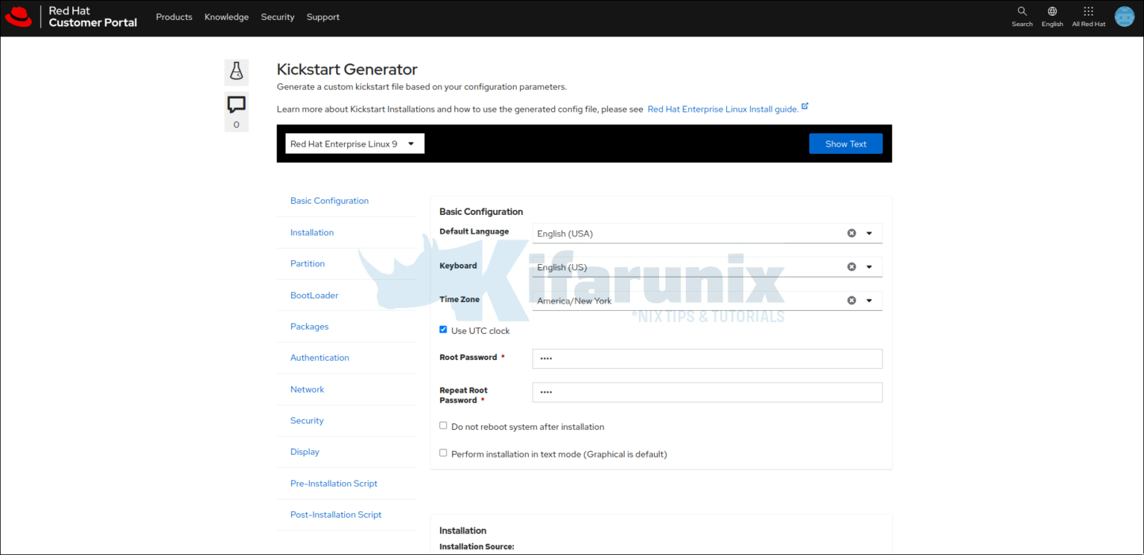The width and height of the screenshot is (1144, 555).
Task: Enable Do not reboot system after installation
Action: pyautogui.click(x=443, y=425)
